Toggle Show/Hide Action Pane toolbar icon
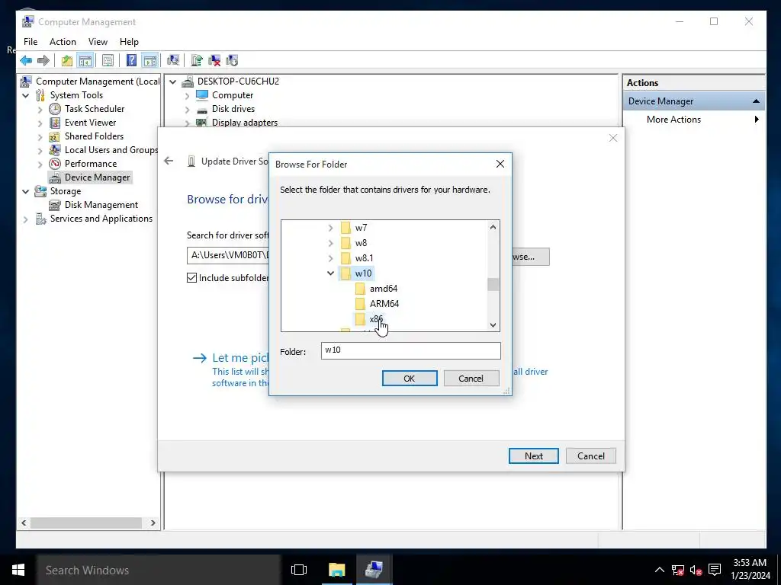781x585 pixels. pyautogui.click(x=150, y=61)
